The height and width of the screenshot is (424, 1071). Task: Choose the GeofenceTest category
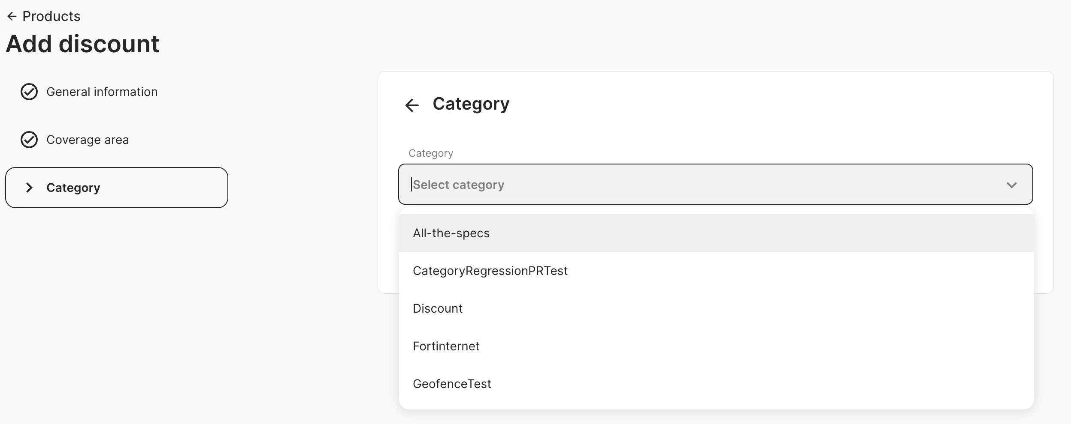point(452,384)
